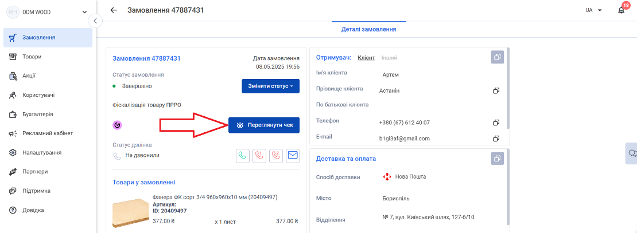This screenshot has height=233, width=637.
Task: Click the green phone call status icon
Action: point(243,156)
